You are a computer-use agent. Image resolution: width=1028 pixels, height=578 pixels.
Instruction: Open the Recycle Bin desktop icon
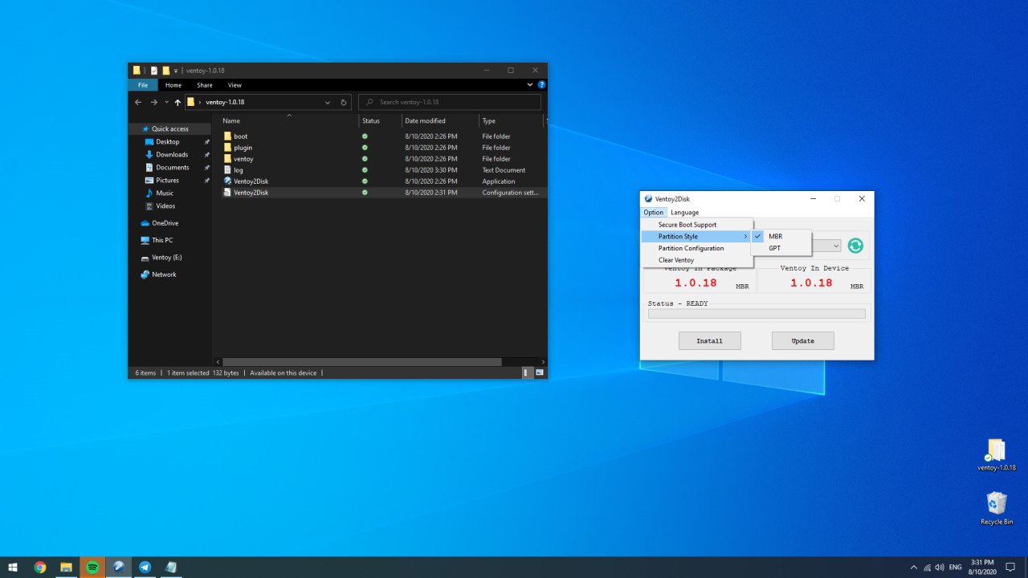click(x=996, y=508)
